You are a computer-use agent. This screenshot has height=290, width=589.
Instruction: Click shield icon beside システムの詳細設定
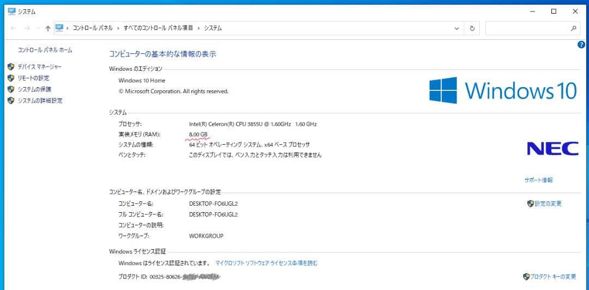pos(11,101)
